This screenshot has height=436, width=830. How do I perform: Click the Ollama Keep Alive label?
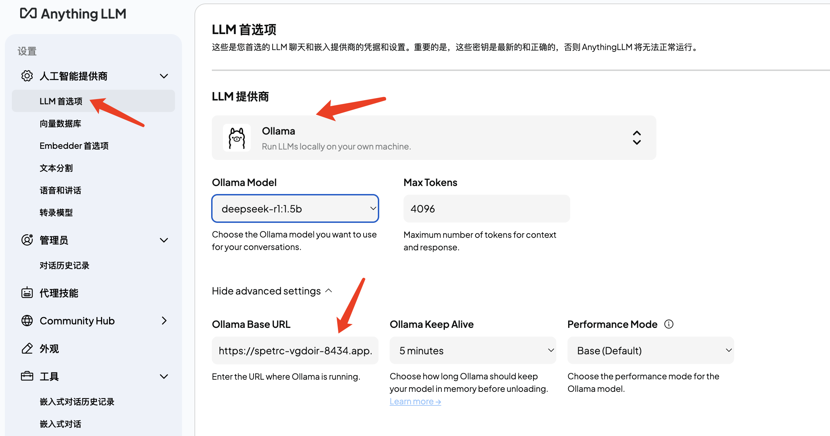(x=432, y=324)
